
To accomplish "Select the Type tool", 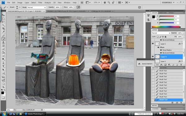I will [x=3, y=66].
